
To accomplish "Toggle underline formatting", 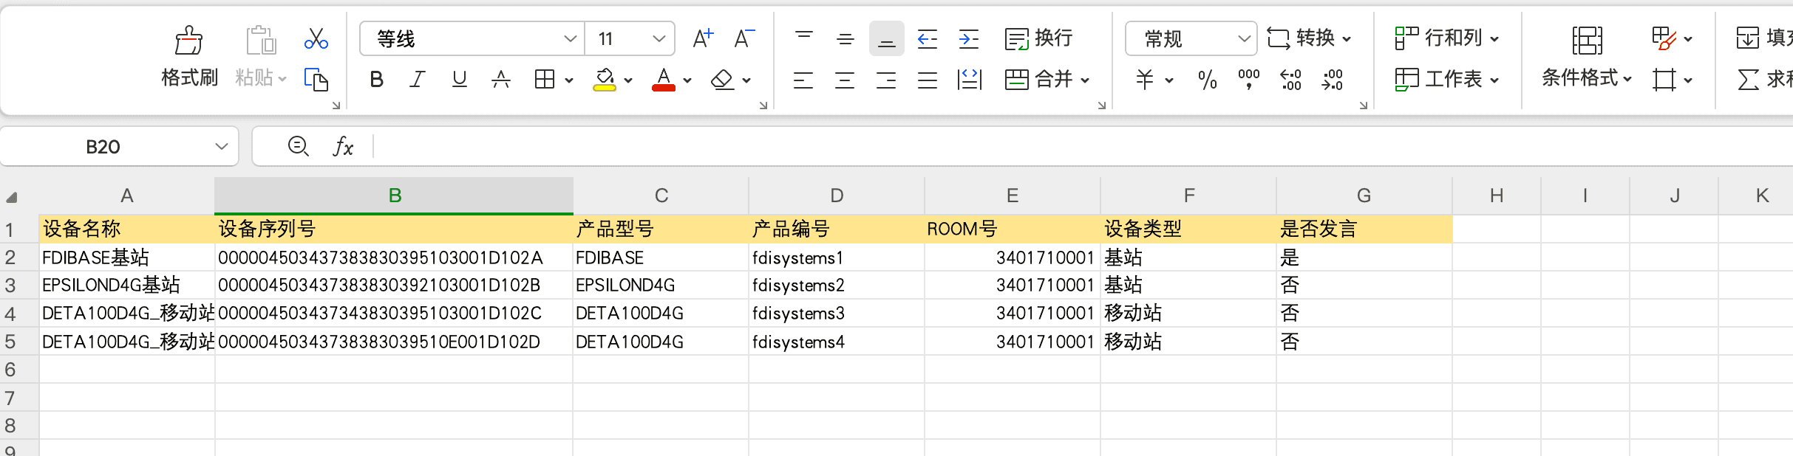I will click(x=459, y=80).
